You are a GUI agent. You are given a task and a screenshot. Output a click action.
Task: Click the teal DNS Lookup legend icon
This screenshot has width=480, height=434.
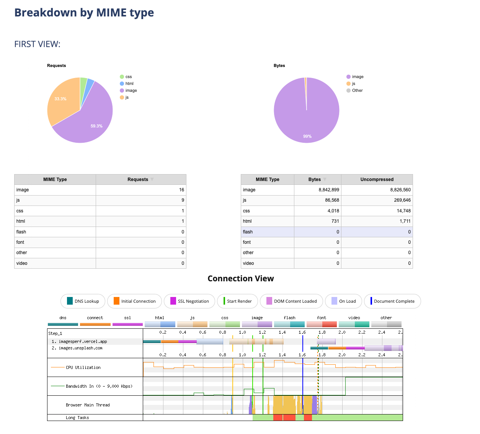[70, 301]
